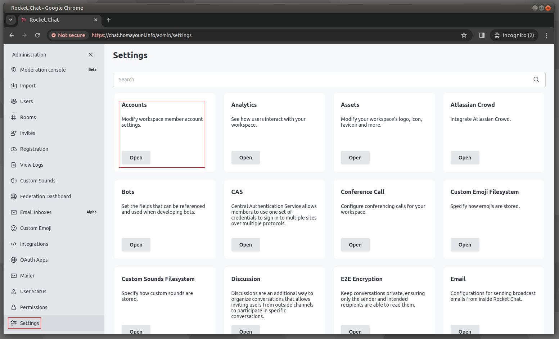Select the Rocket.Chat browser tab
559x339 pixels.
(x=59, y=20)
